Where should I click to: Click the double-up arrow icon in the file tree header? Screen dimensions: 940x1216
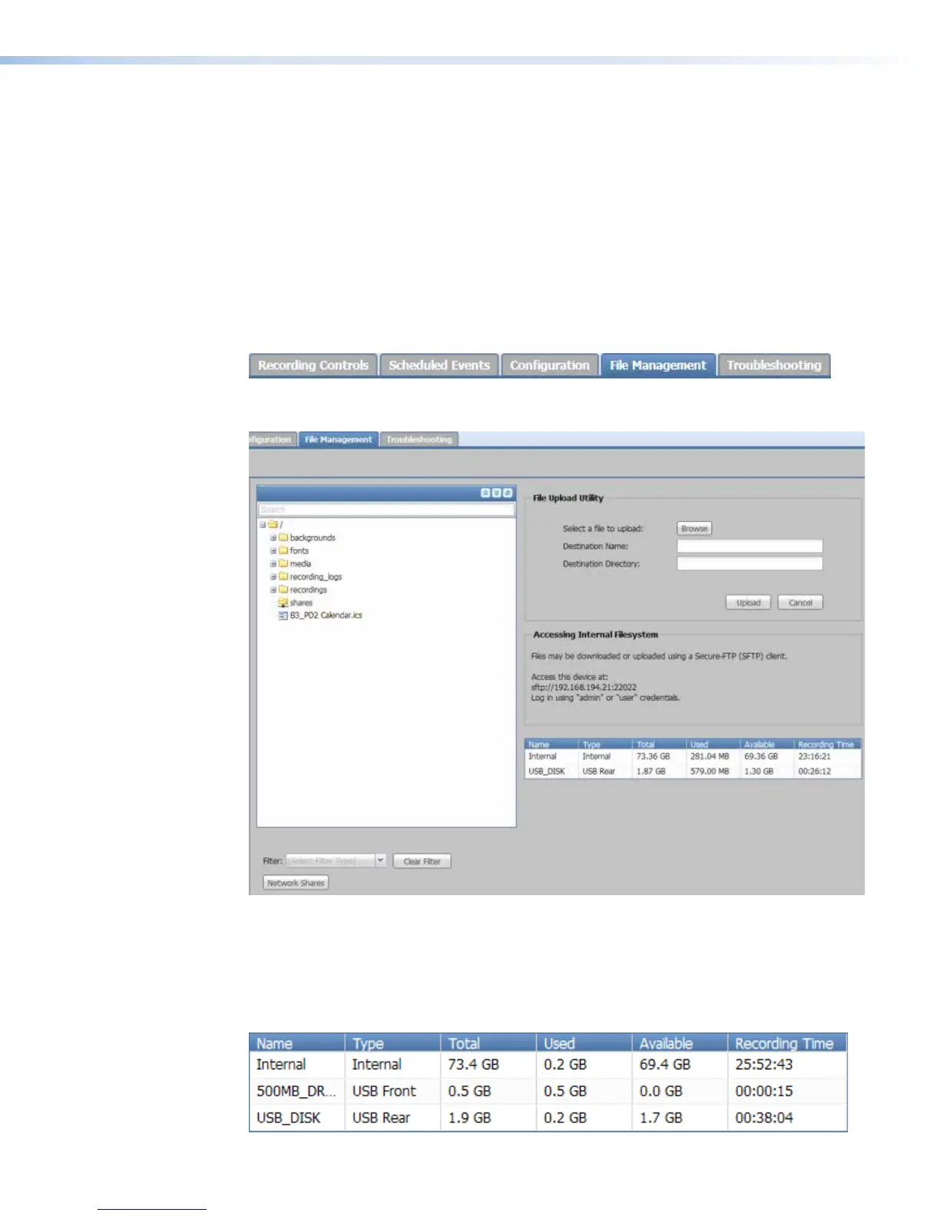click(x=485, y=493)
